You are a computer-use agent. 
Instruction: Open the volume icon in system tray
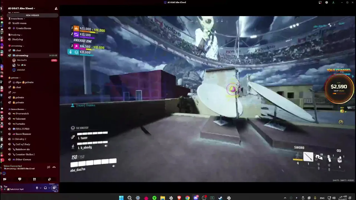point(334,198)
